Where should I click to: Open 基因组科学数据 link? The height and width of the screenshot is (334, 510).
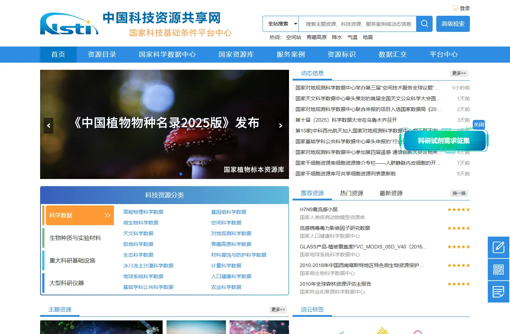228,212
